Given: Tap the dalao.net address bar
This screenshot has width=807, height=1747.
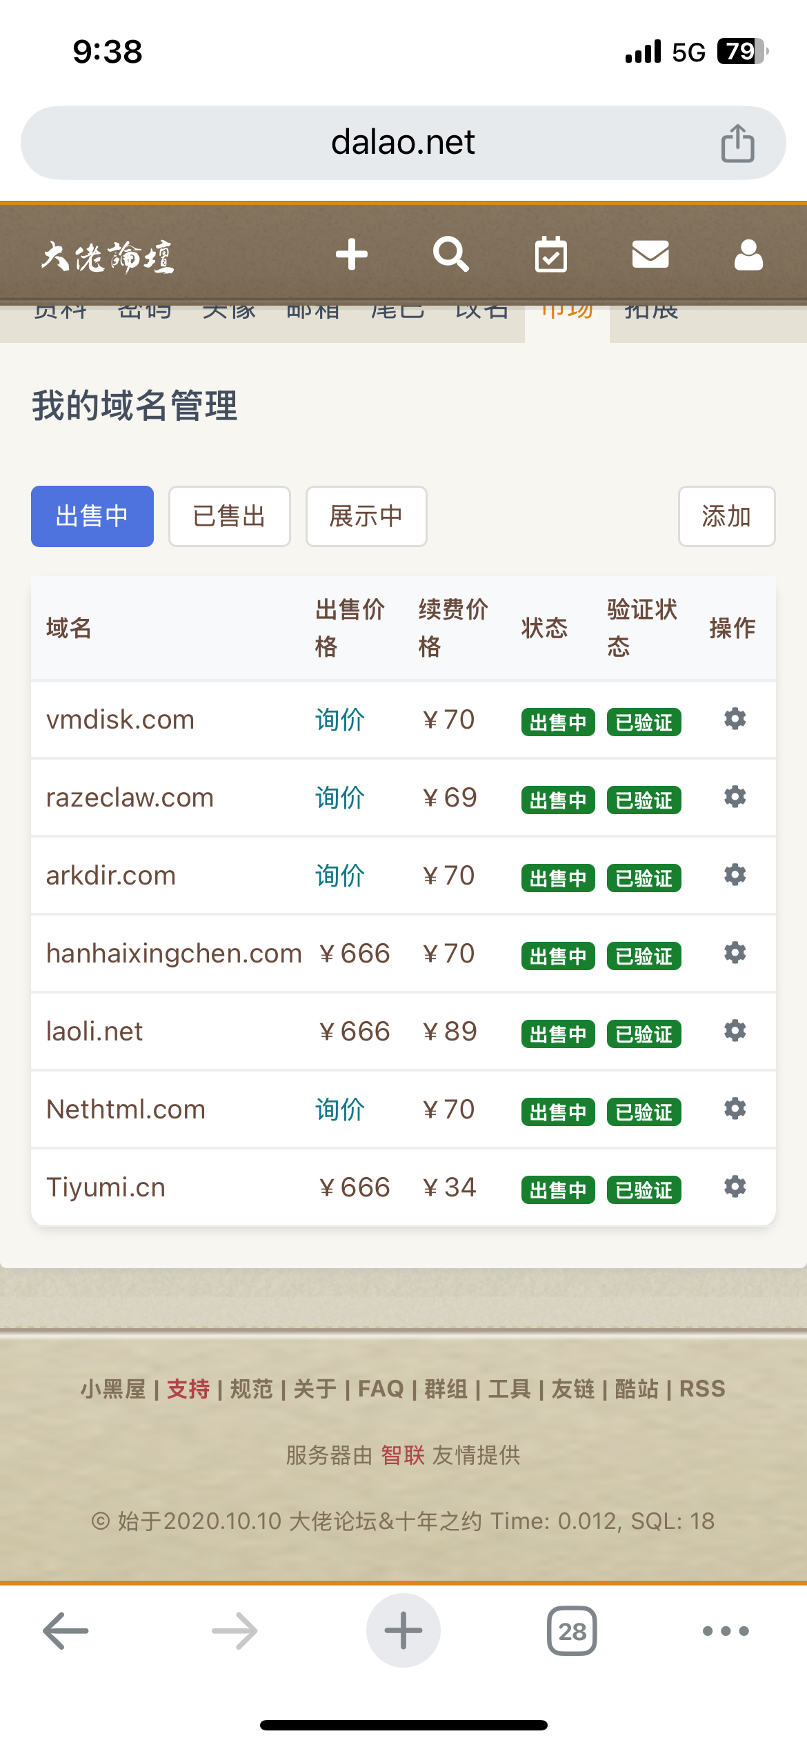Looking at the screenshot, I should pyautogui.click(x=403, y=143).
